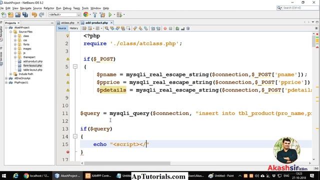Switch editor to Source view

[x=62, y=28]
